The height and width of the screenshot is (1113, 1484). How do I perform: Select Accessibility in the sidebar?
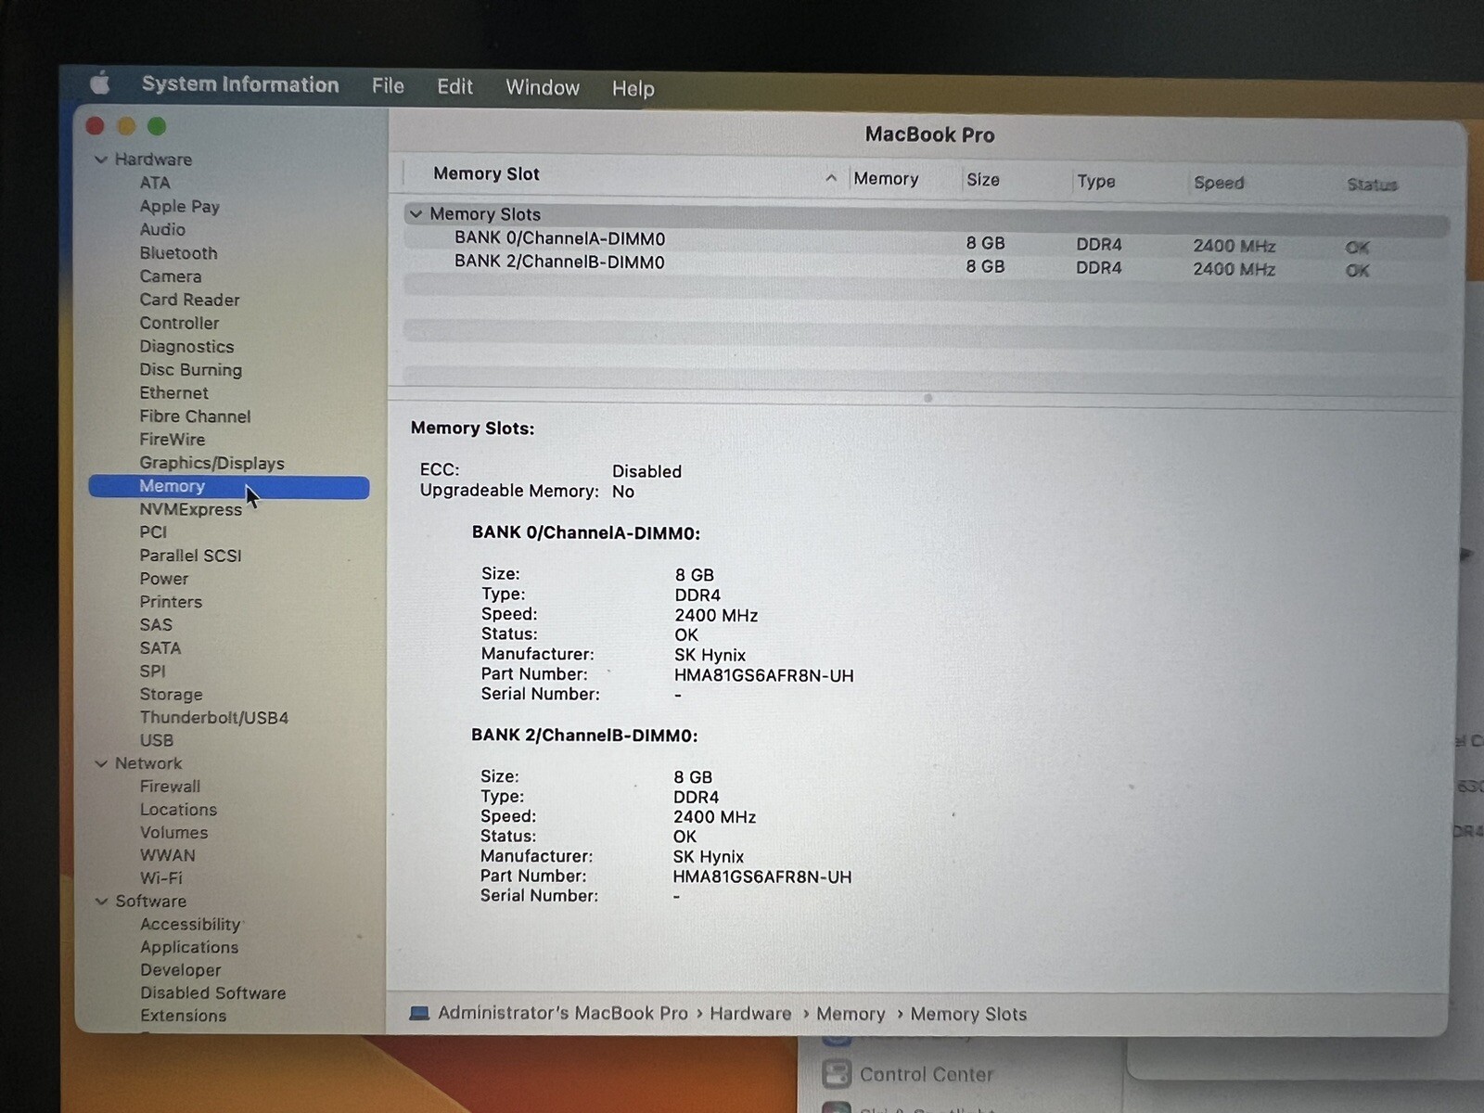[190, 924]
